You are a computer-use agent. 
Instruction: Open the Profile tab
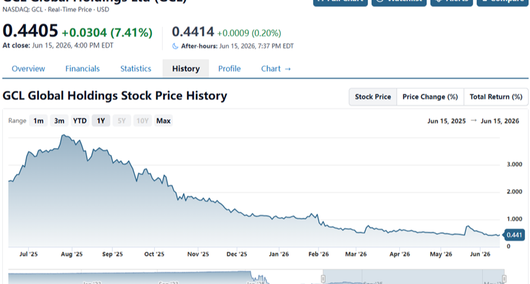(230, 68)
